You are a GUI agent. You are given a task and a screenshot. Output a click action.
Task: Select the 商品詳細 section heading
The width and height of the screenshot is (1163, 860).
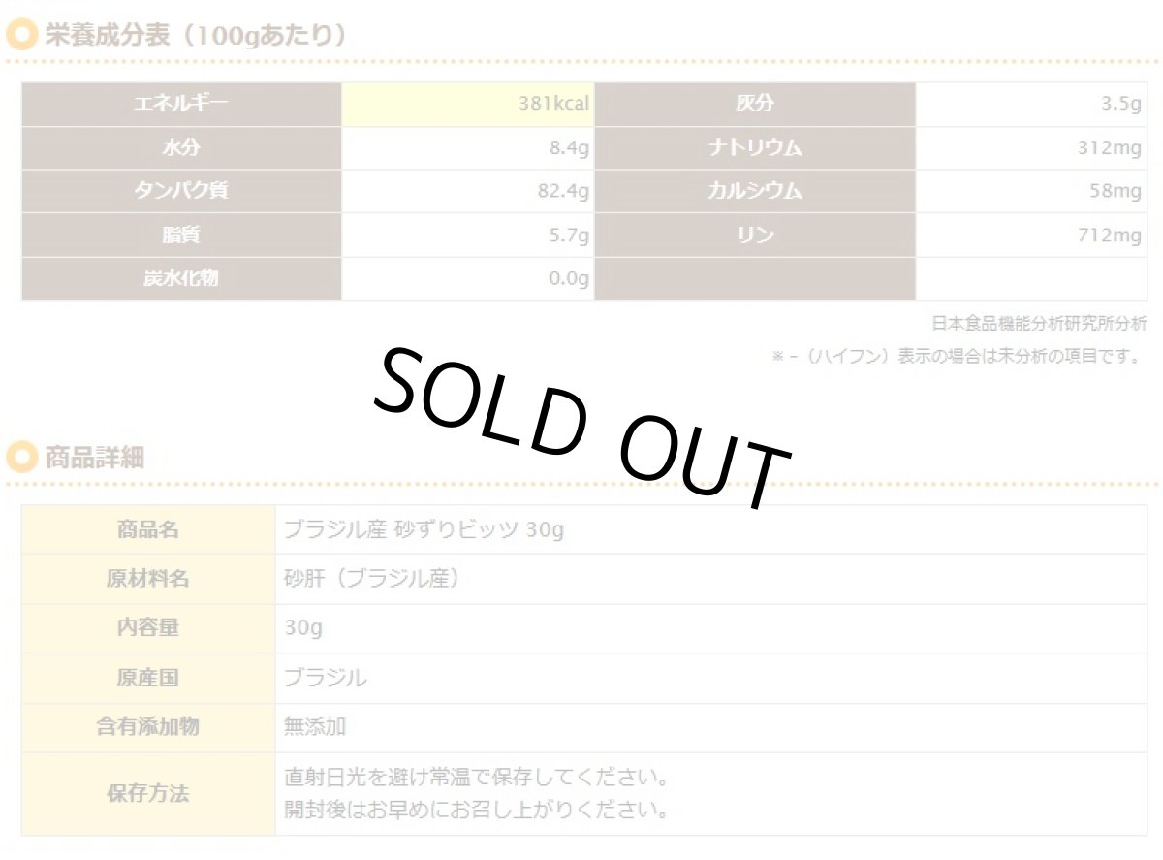[x=94, y=458]
